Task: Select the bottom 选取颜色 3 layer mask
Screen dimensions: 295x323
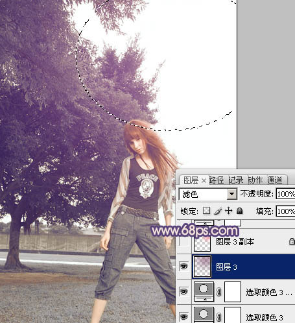Action: [233, 315]
